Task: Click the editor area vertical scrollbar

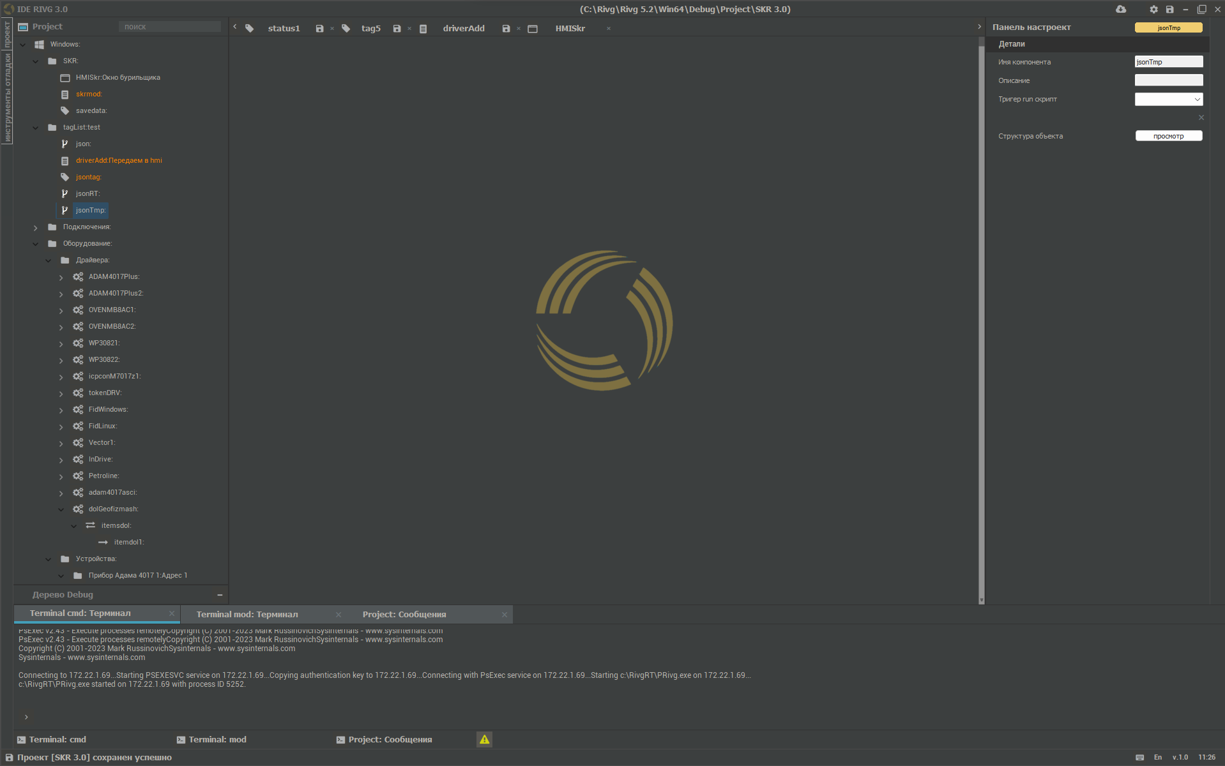Action: pyautogui.click(x=982, y=319)
